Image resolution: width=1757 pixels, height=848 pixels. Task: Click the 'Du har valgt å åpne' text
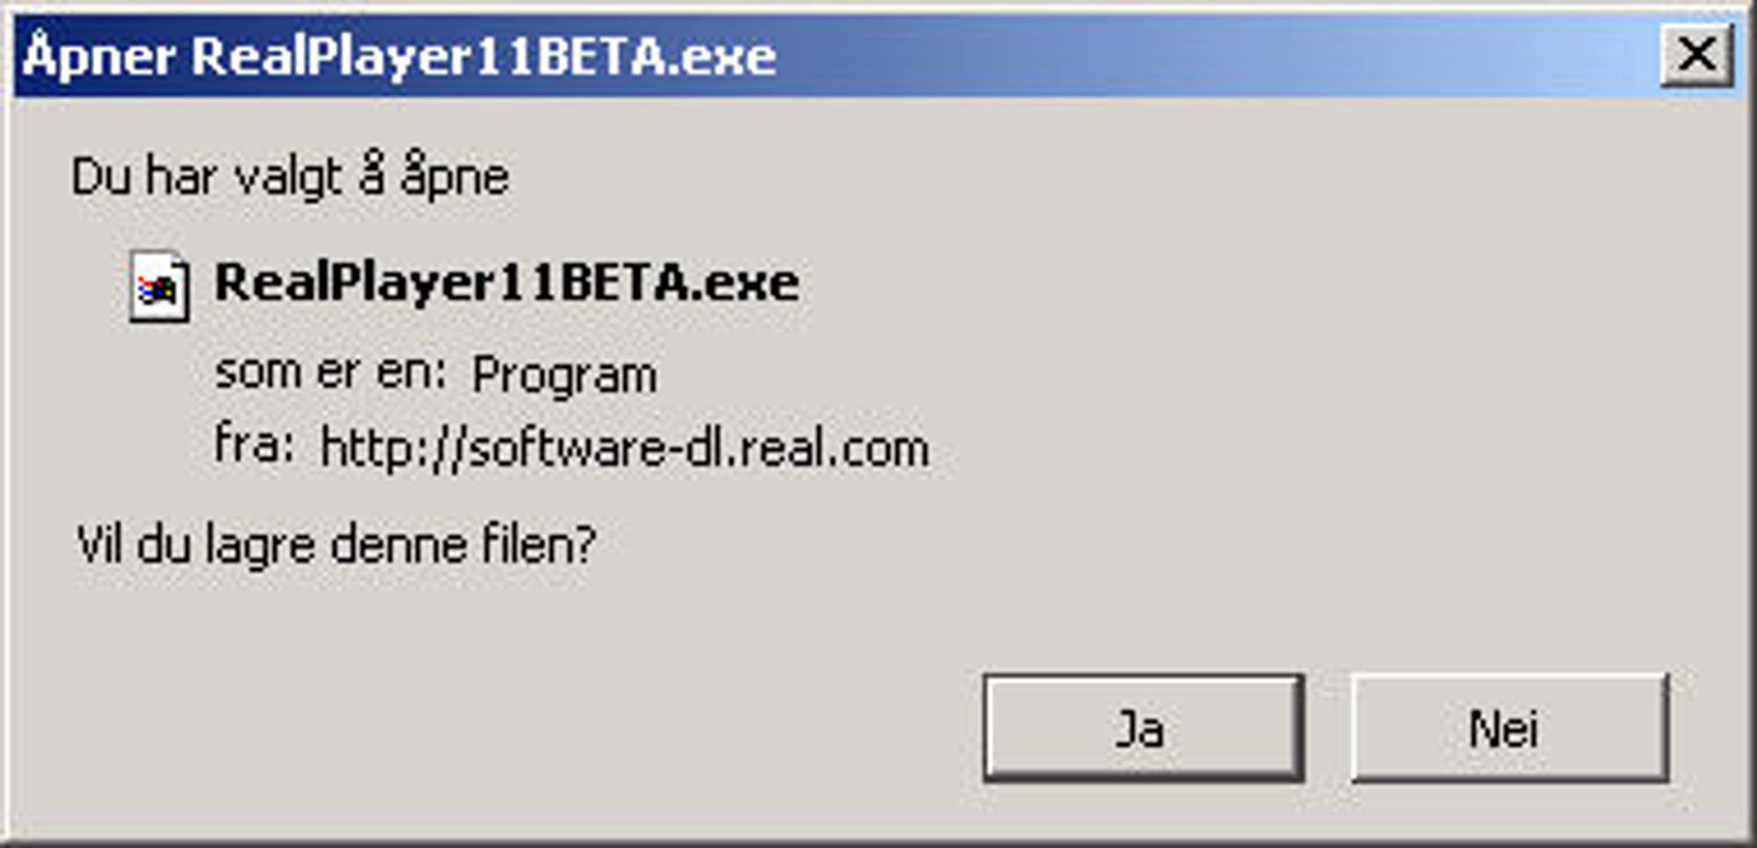point(290,176)
